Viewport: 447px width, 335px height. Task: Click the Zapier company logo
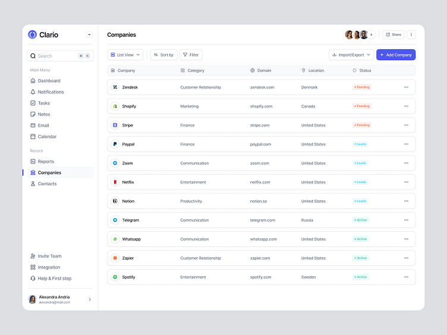(x=115, y=258)
